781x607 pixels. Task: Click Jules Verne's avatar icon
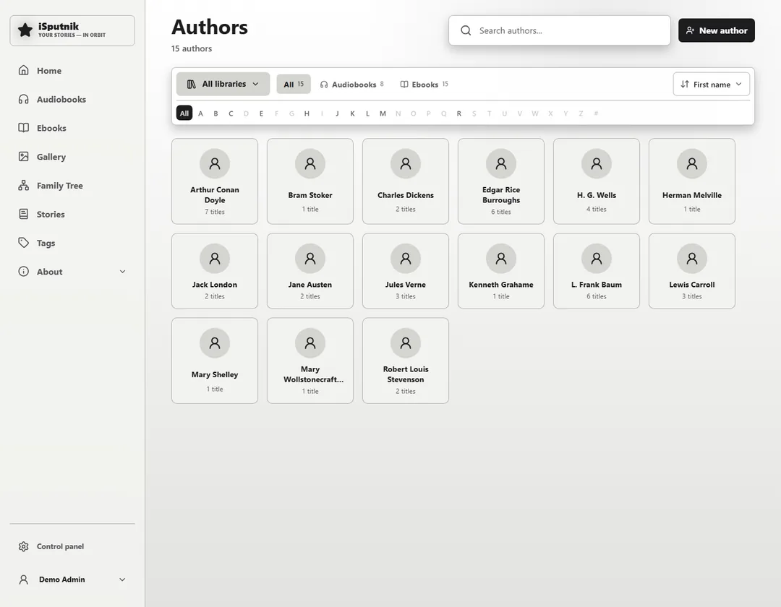click(x=406, y=258)
